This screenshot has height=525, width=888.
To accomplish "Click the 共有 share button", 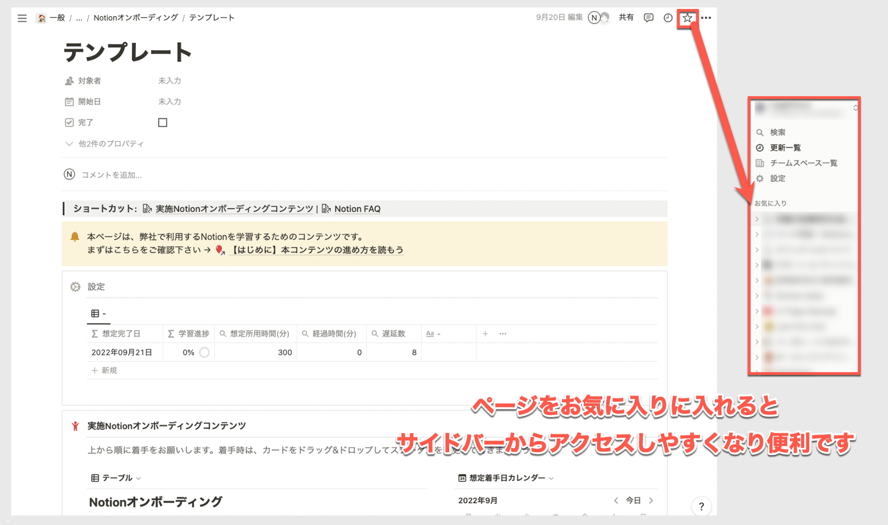I will [x=626, y=17].
